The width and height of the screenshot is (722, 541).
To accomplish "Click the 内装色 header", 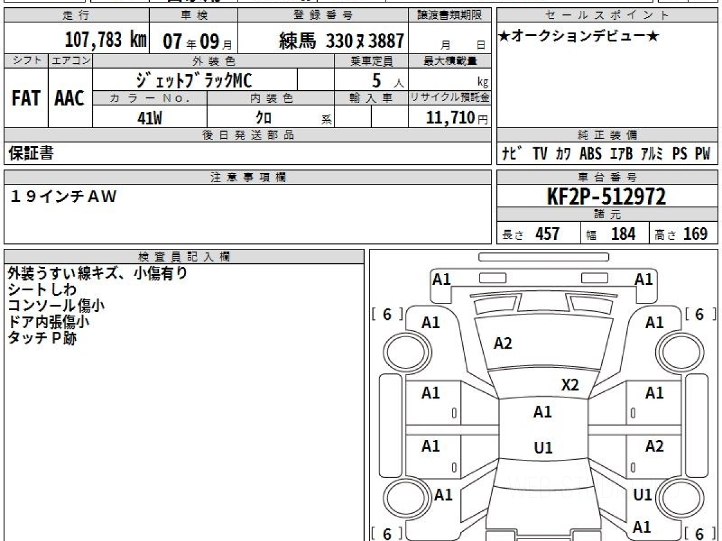I will click(x=271, y=98).
